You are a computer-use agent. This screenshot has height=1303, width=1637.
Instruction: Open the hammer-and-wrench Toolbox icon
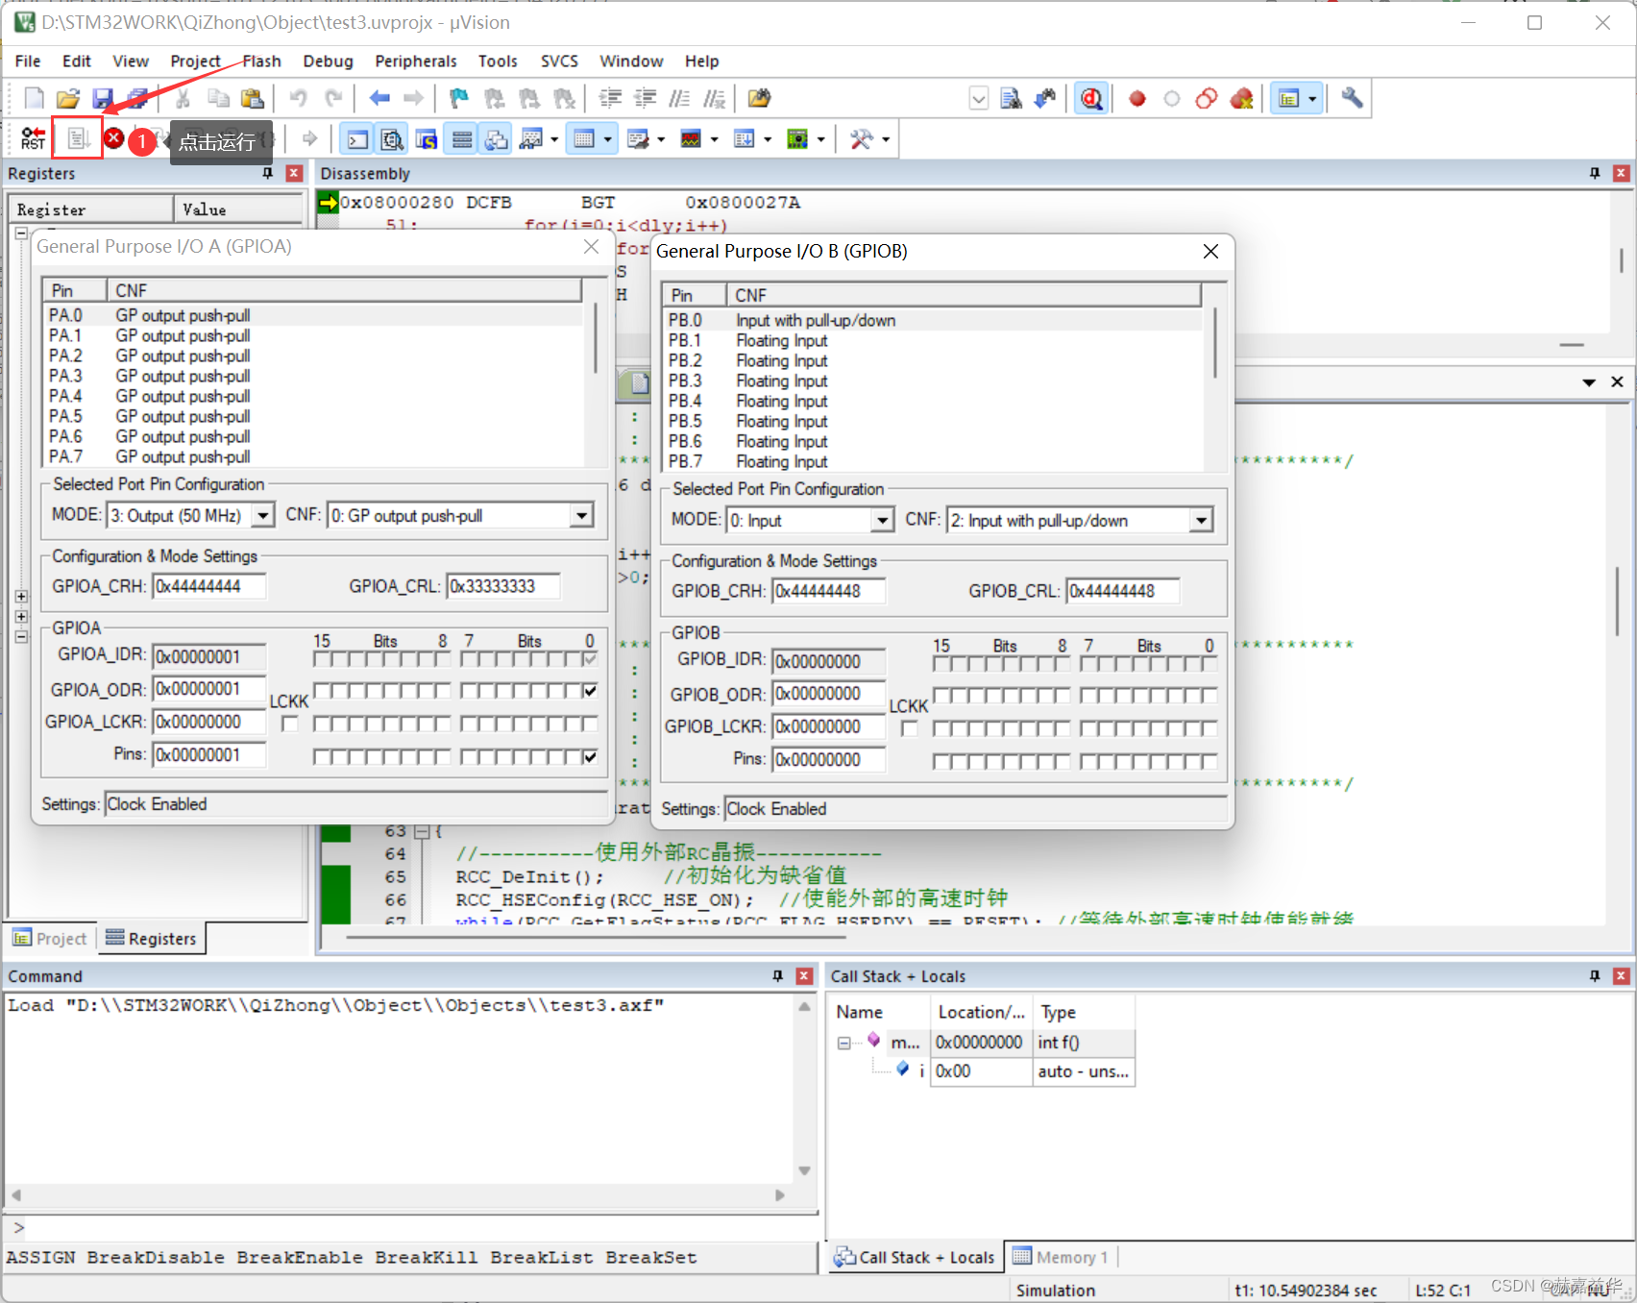coord(862,139)
